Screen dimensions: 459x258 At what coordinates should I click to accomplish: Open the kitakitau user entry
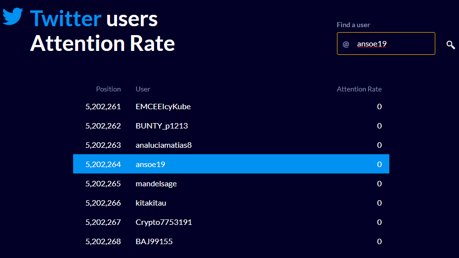pos(151,203)
